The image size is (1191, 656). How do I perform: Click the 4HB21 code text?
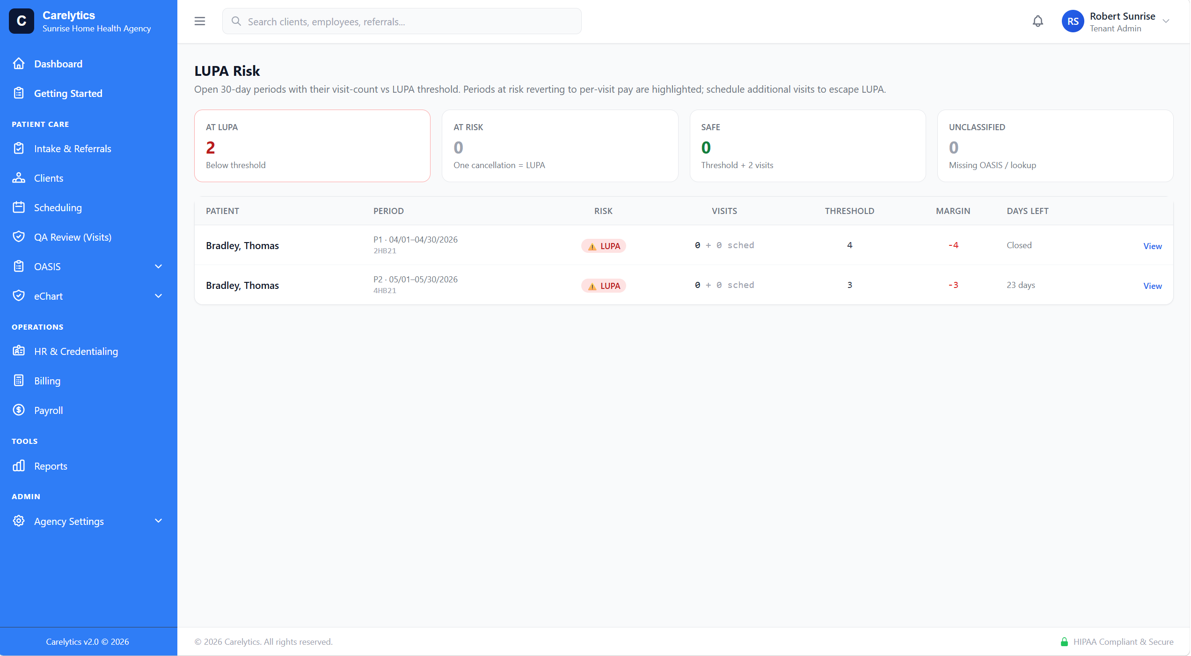(385, 290)
